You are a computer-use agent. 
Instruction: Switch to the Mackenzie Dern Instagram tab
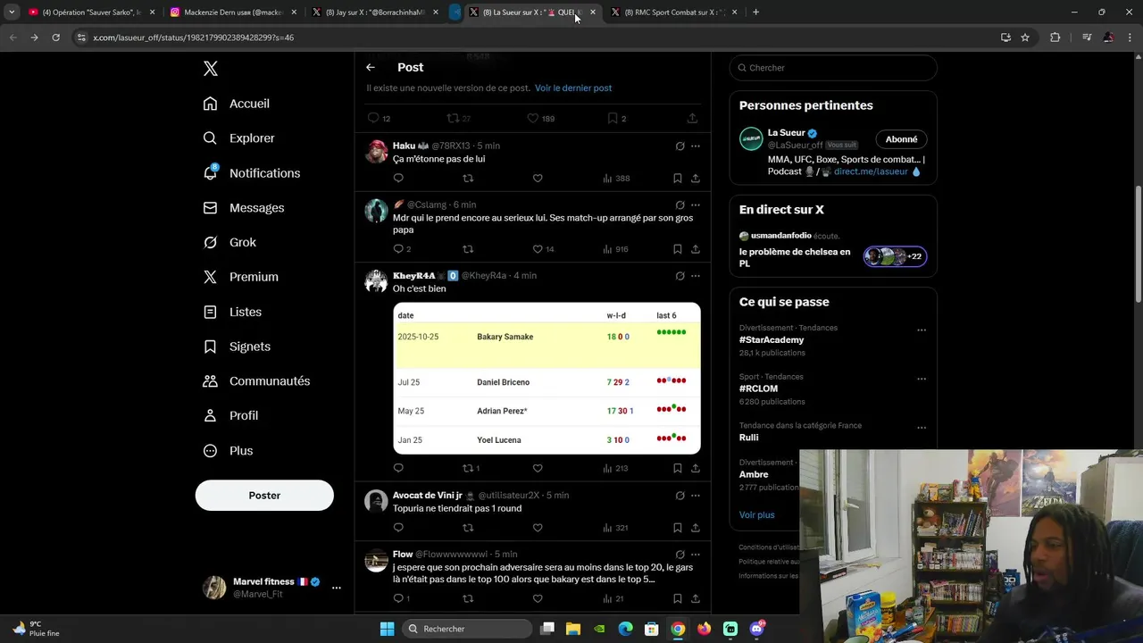[x=232, y=13]
